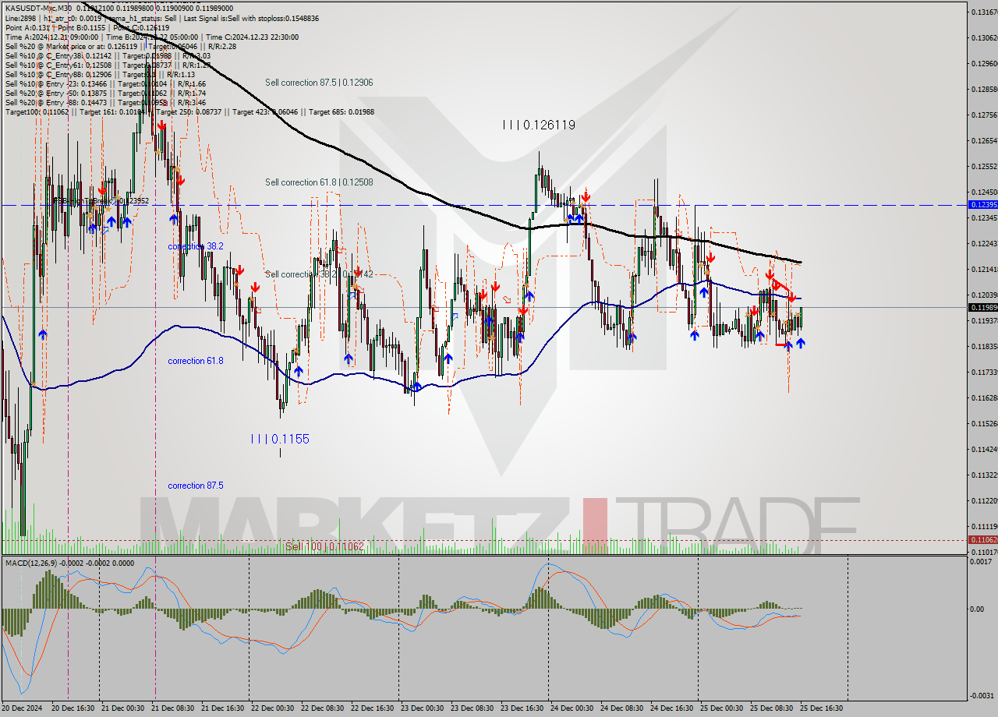Click the red 0.11062 price tag
Image resolution: width=998 pixels, height=717 pixels.
point(982,539)
